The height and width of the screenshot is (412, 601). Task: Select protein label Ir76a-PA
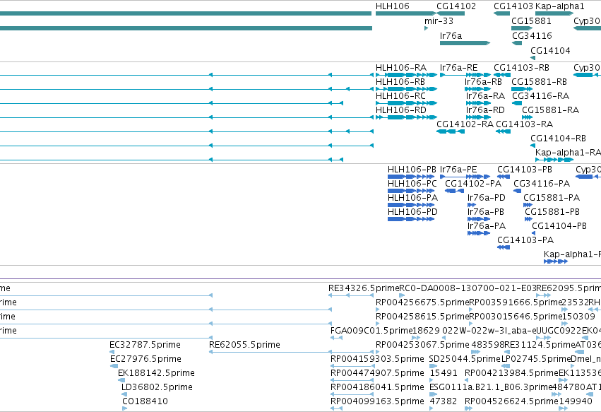coord(487,226)
